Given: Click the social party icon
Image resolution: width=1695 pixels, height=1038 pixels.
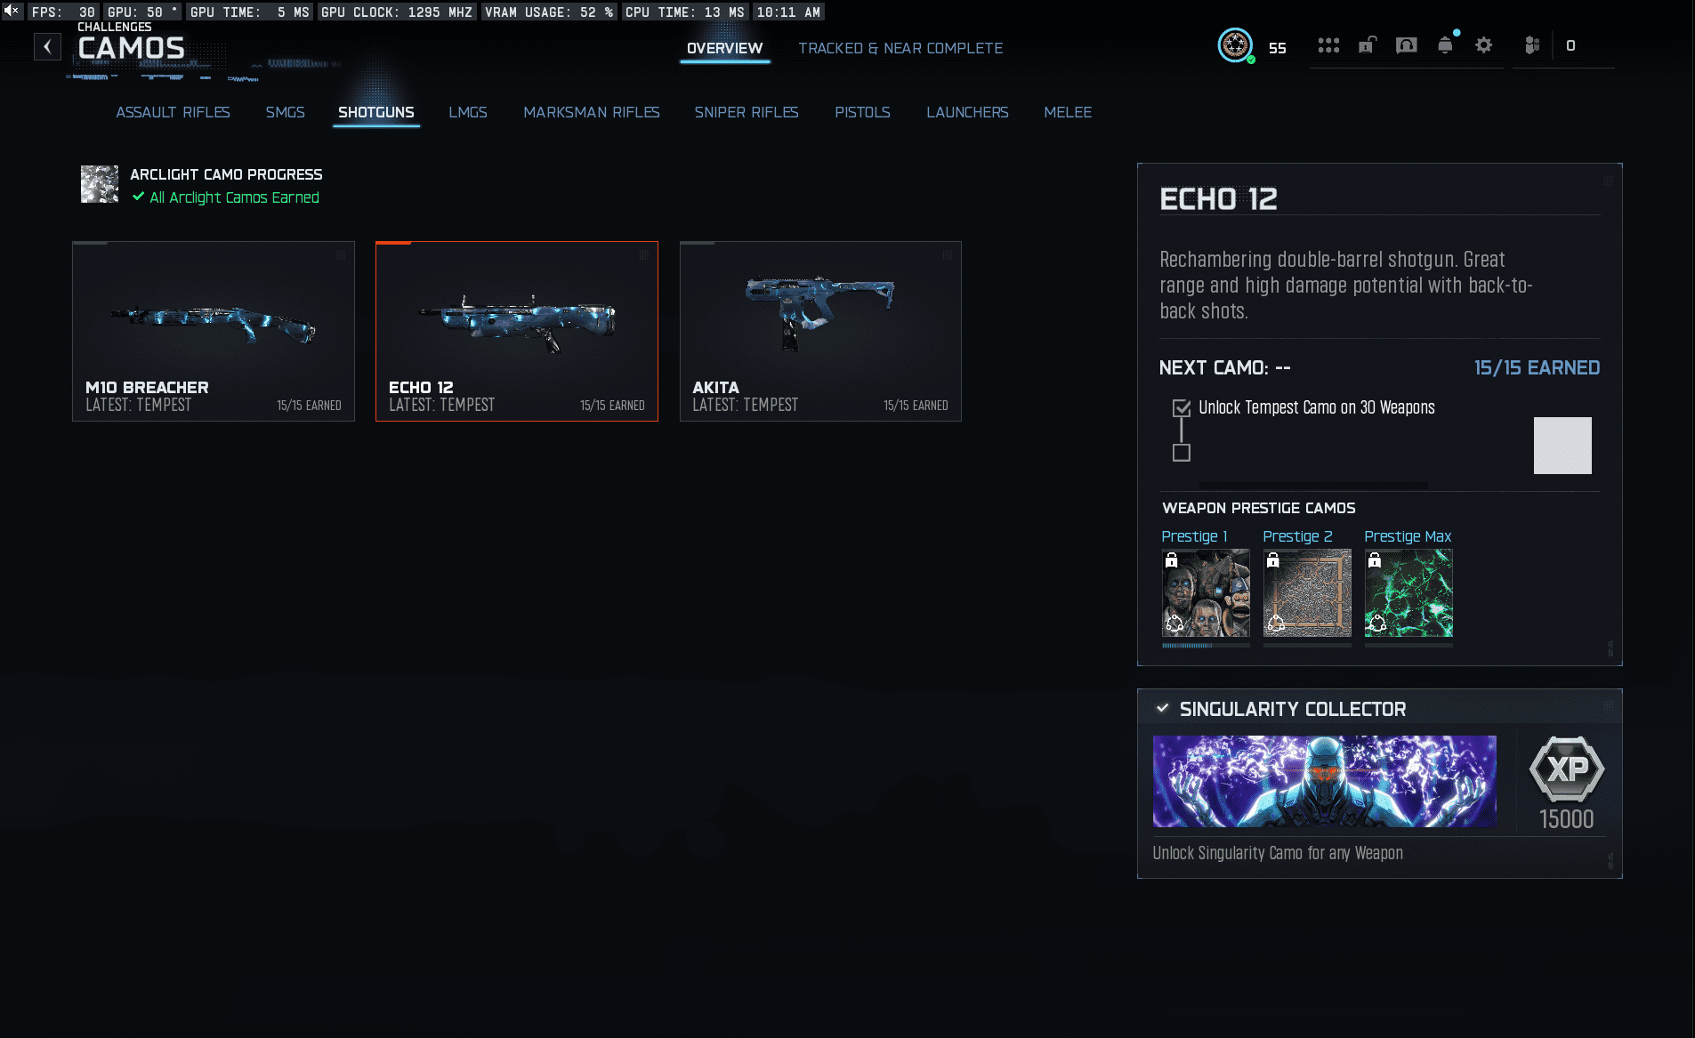Looking at the screenshot, I should [1531, 45].
